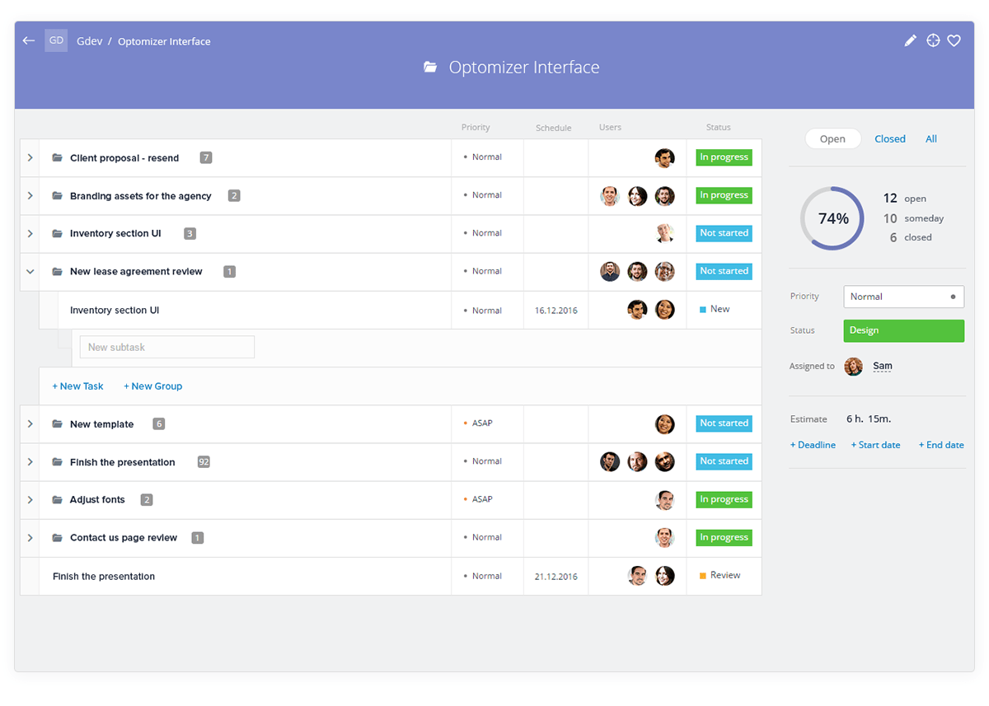
Task: Click blue New status square in Inventory subtask
Action: click(703, 310)
